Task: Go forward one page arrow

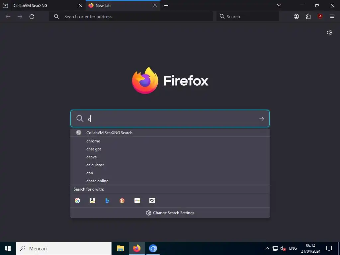Action: 20,17
